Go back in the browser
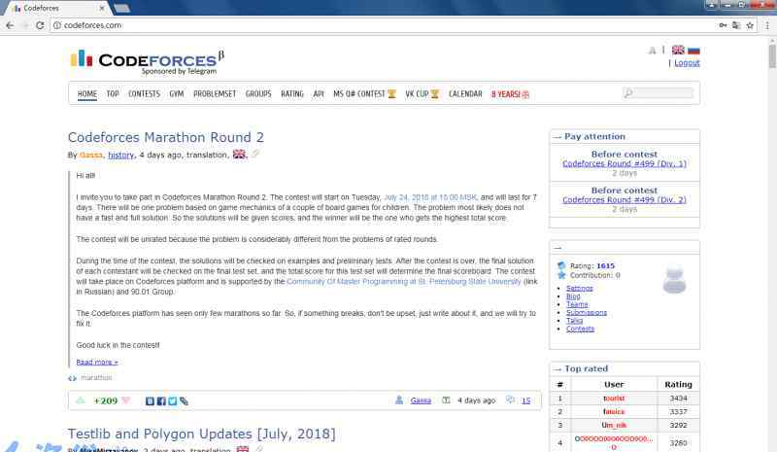777x452 pixels. coord(10,25)
